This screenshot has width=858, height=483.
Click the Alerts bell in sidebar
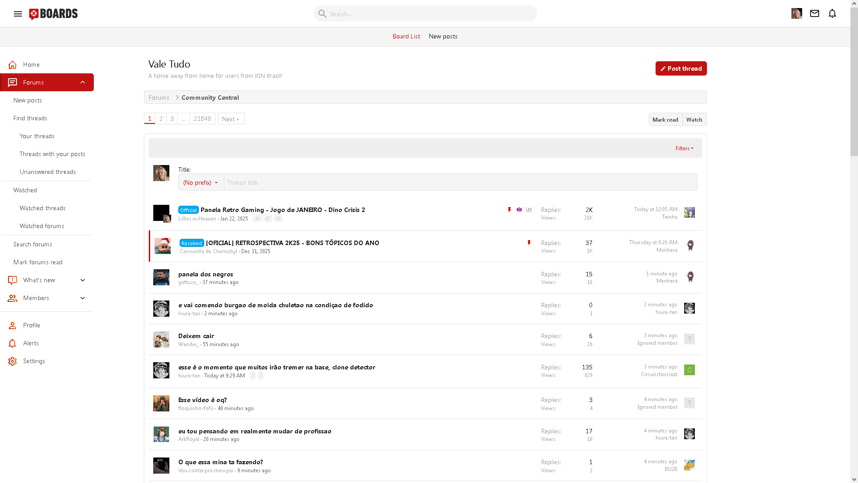[13, 343]
